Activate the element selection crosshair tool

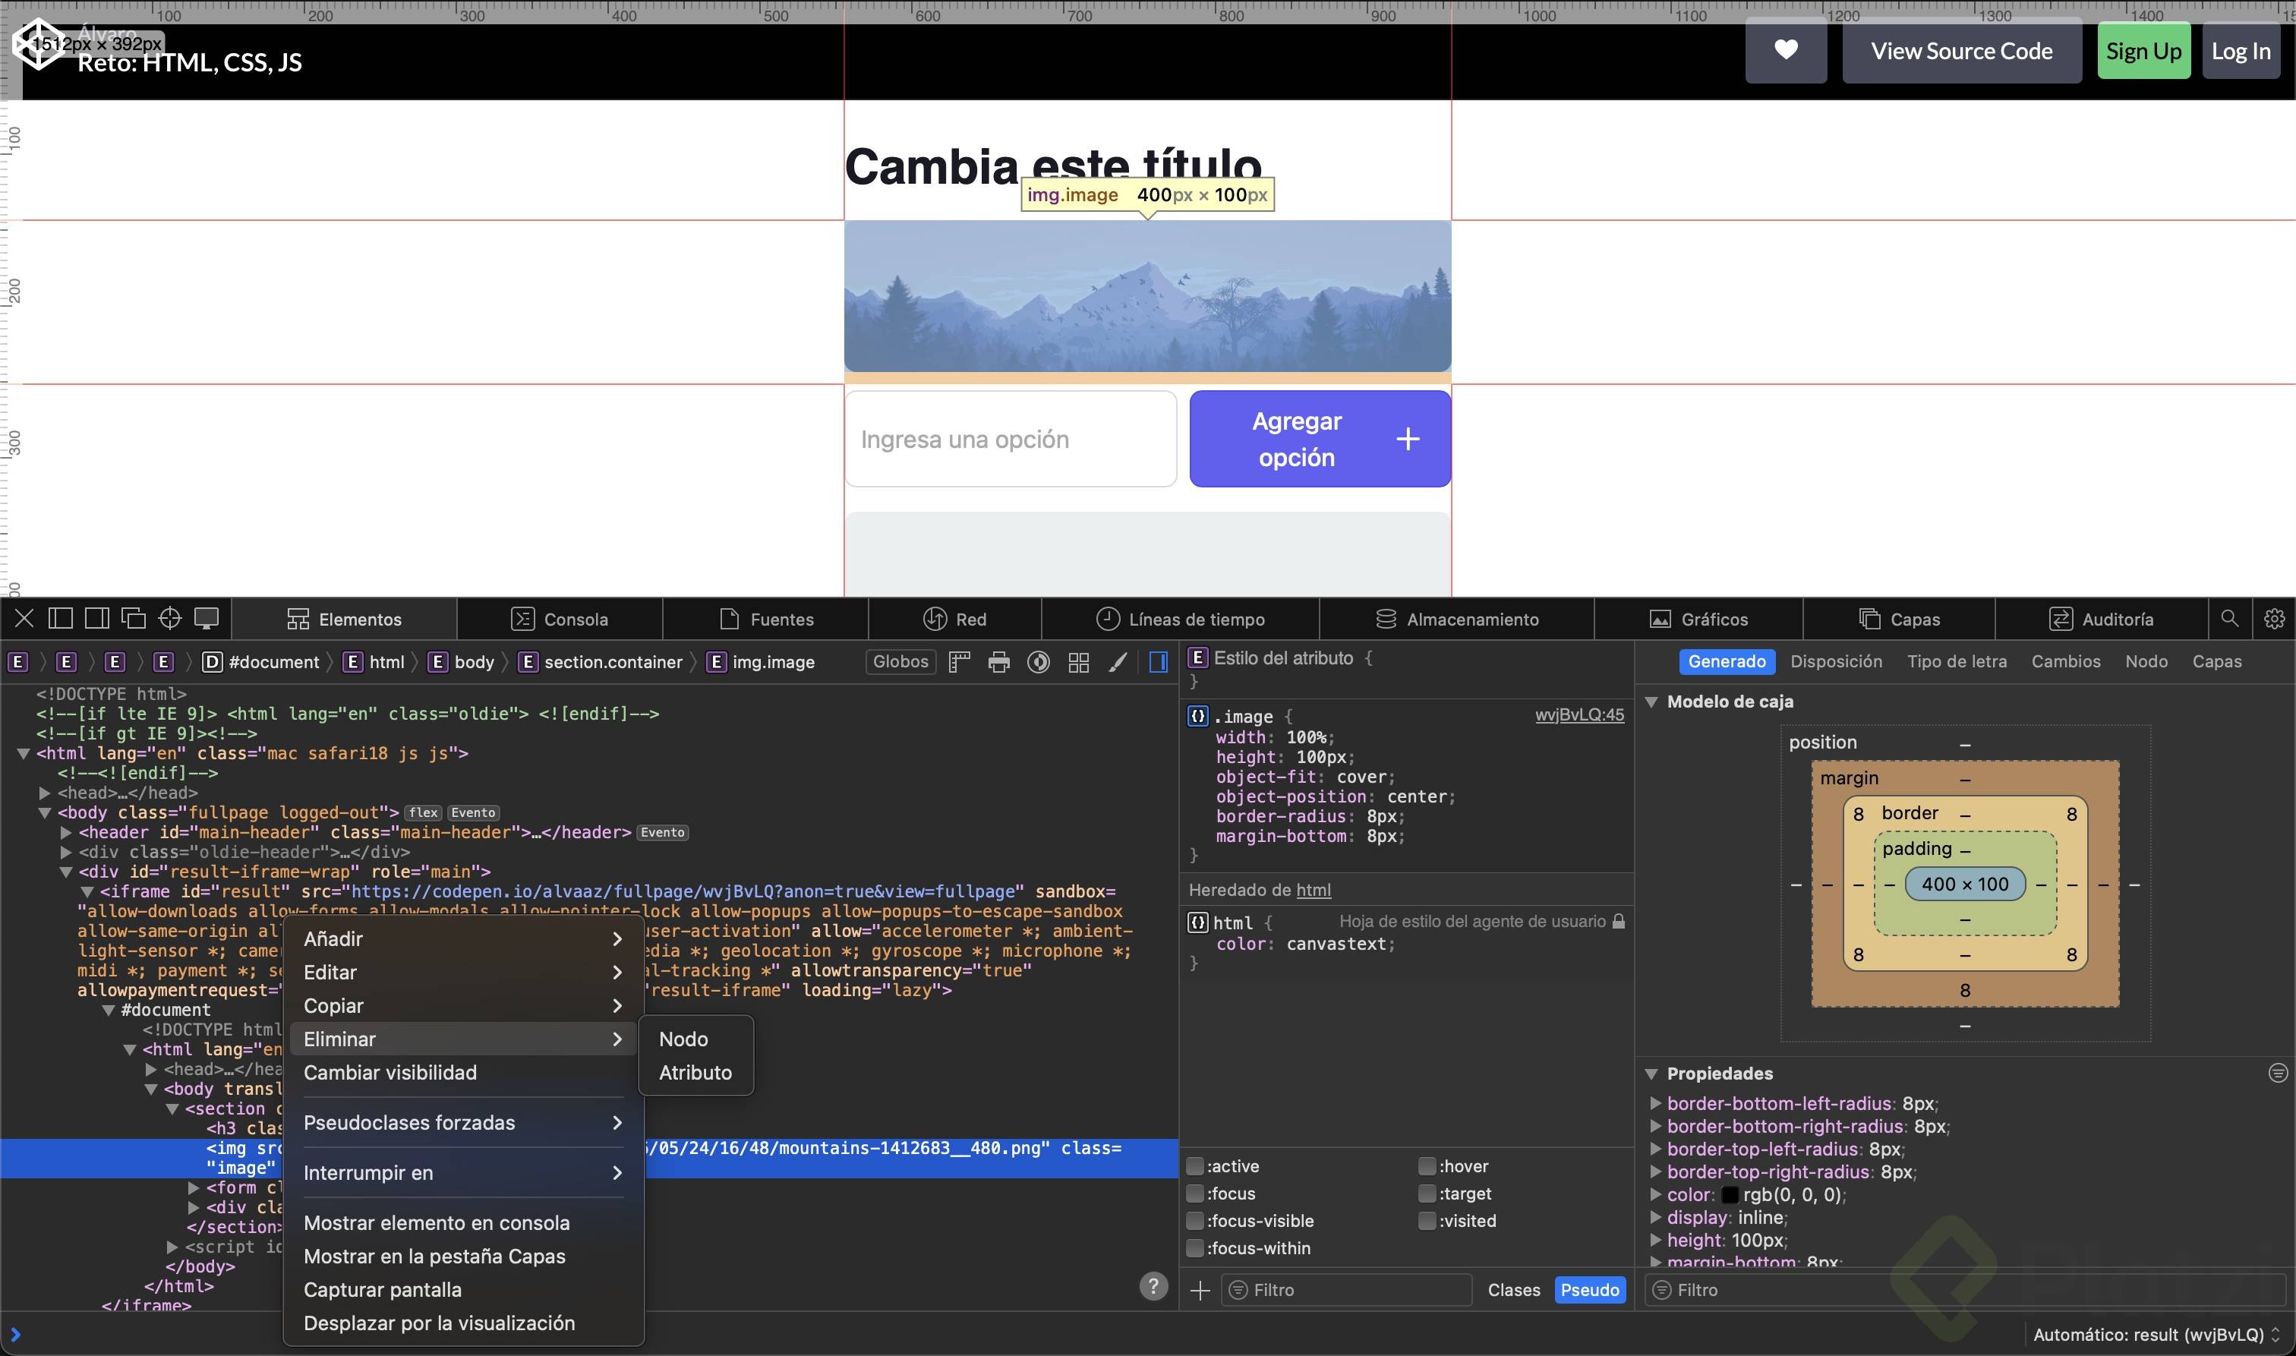pos(170,619)
